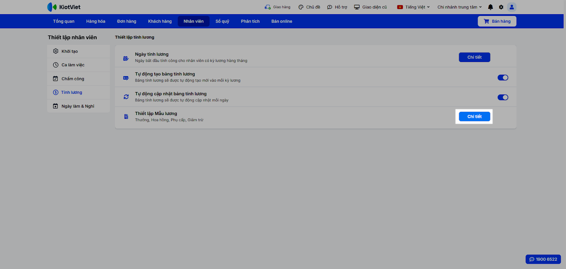Click the Hỗ trợ chat bubble icon

pos(330,7)
